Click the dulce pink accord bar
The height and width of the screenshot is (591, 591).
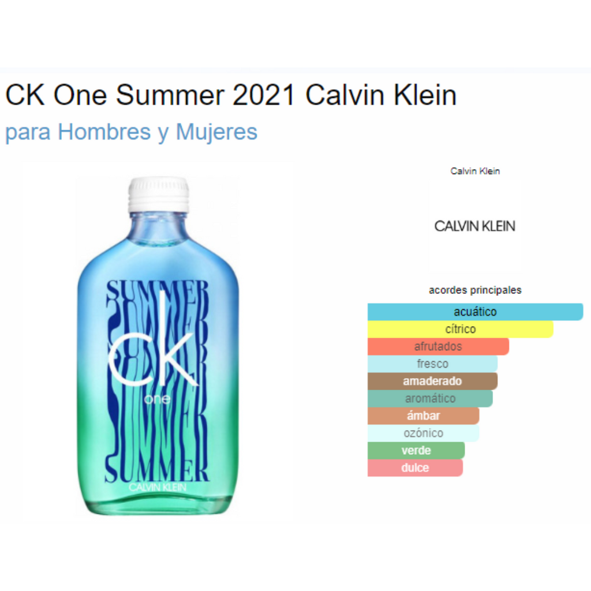pos(415,467)
